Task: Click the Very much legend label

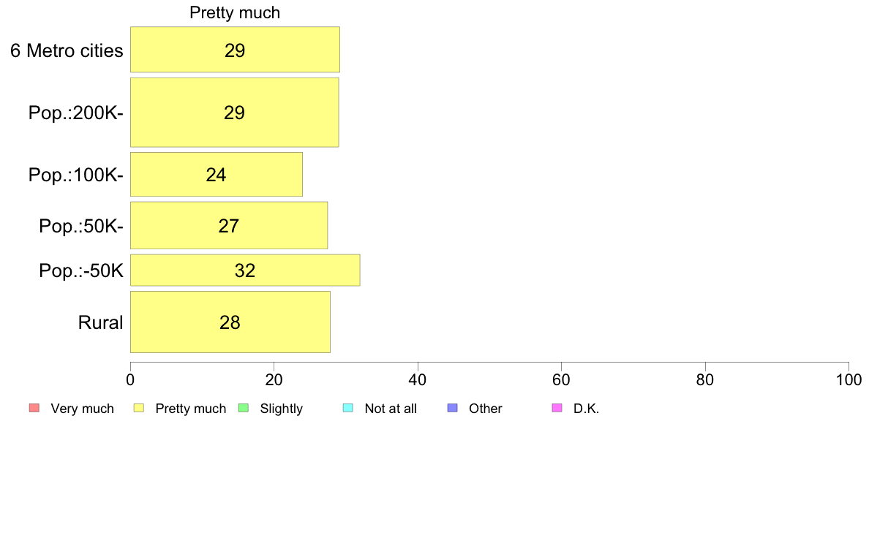Action: 82,409
